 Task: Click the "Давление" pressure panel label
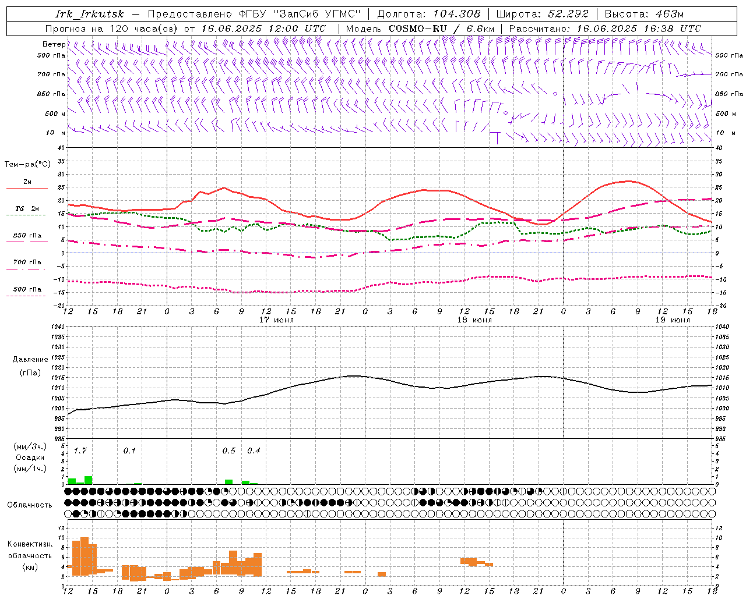[30, 360]
